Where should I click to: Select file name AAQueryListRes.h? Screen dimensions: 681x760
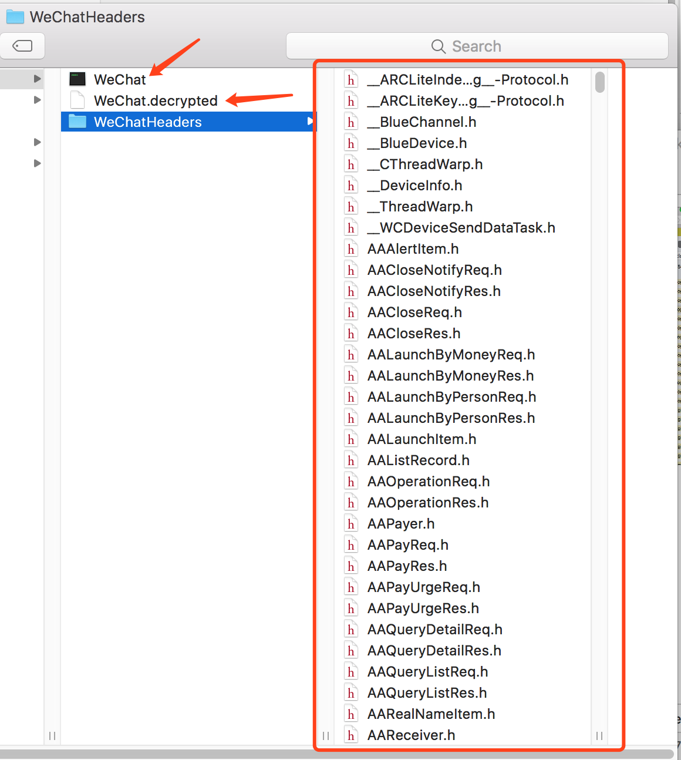pos(427,693)
